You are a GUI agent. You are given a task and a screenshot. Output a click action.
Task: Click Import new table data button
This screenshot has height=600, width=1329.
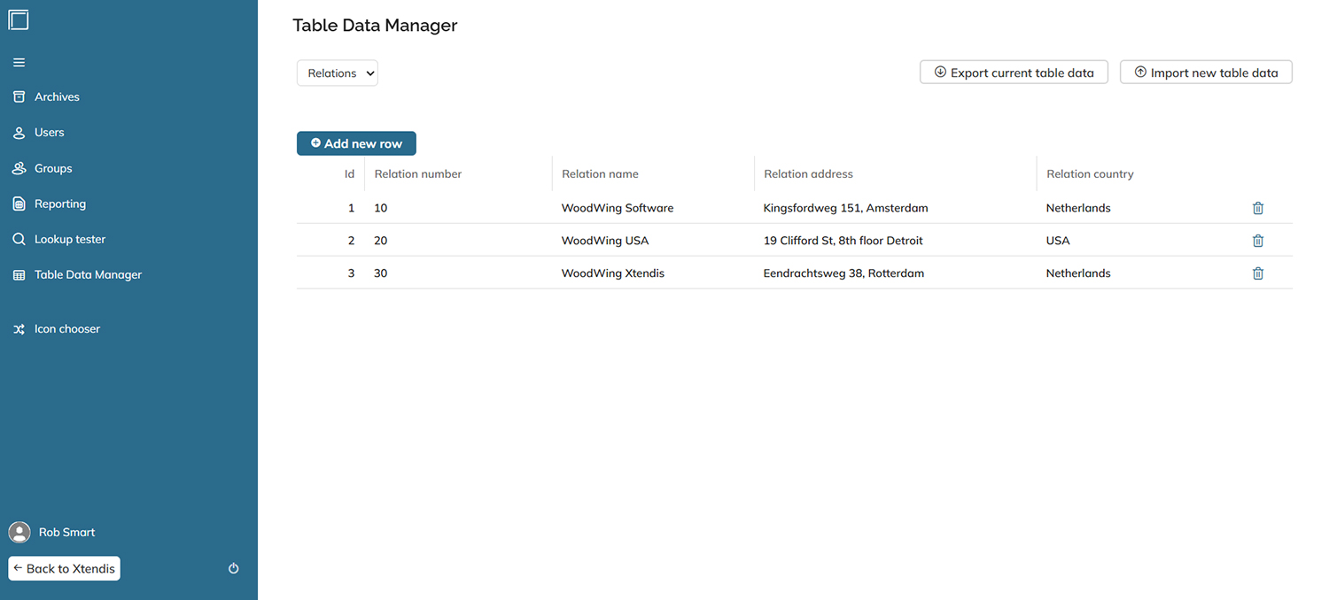click(x=1207, y=73)
